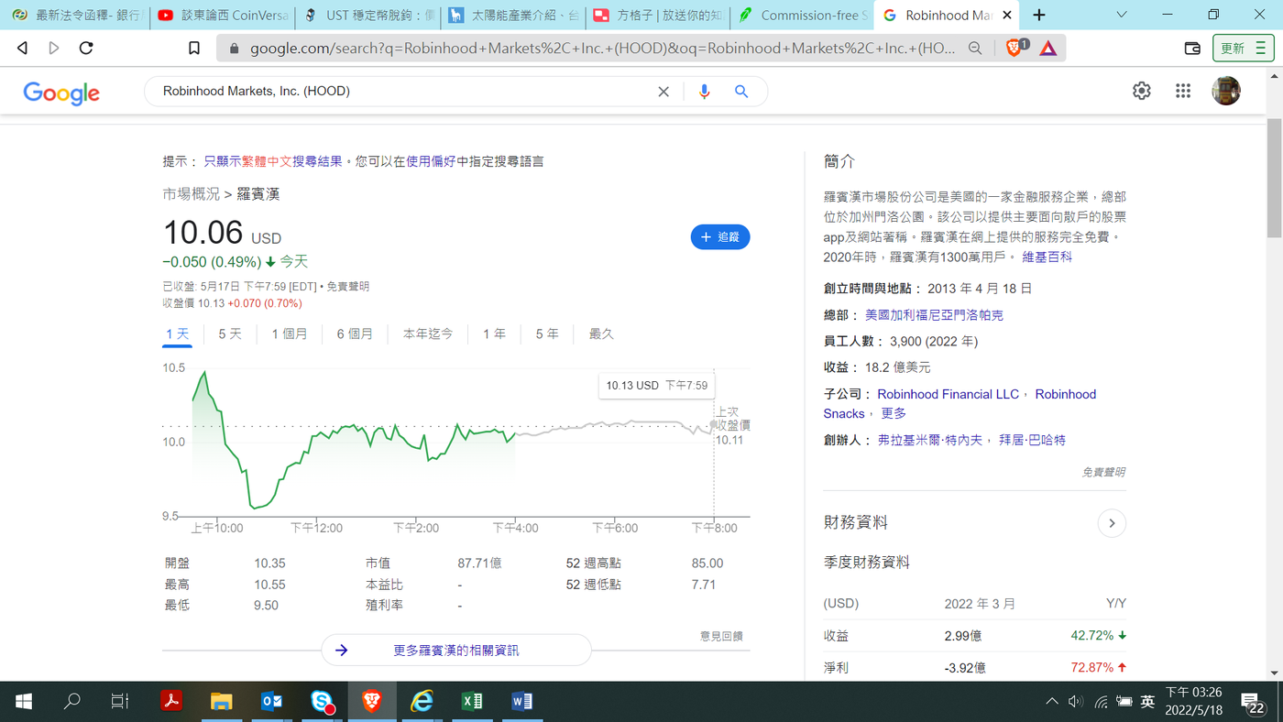This screenshot has width=1283, height=722.
Task: Select the 1 天 chart range
Action: coord(178,334)
